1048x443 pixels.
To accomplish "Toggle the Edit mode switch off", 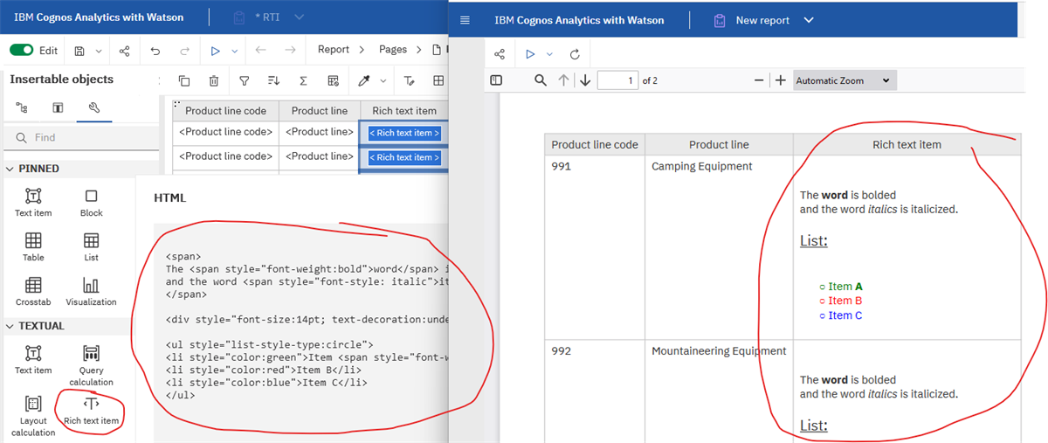I will 21,51.
